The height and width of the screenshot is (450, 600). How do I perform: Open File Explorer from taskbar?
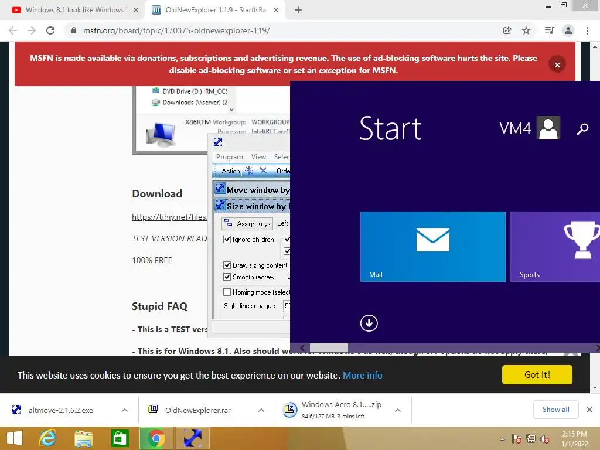click(x=83, y=438)
